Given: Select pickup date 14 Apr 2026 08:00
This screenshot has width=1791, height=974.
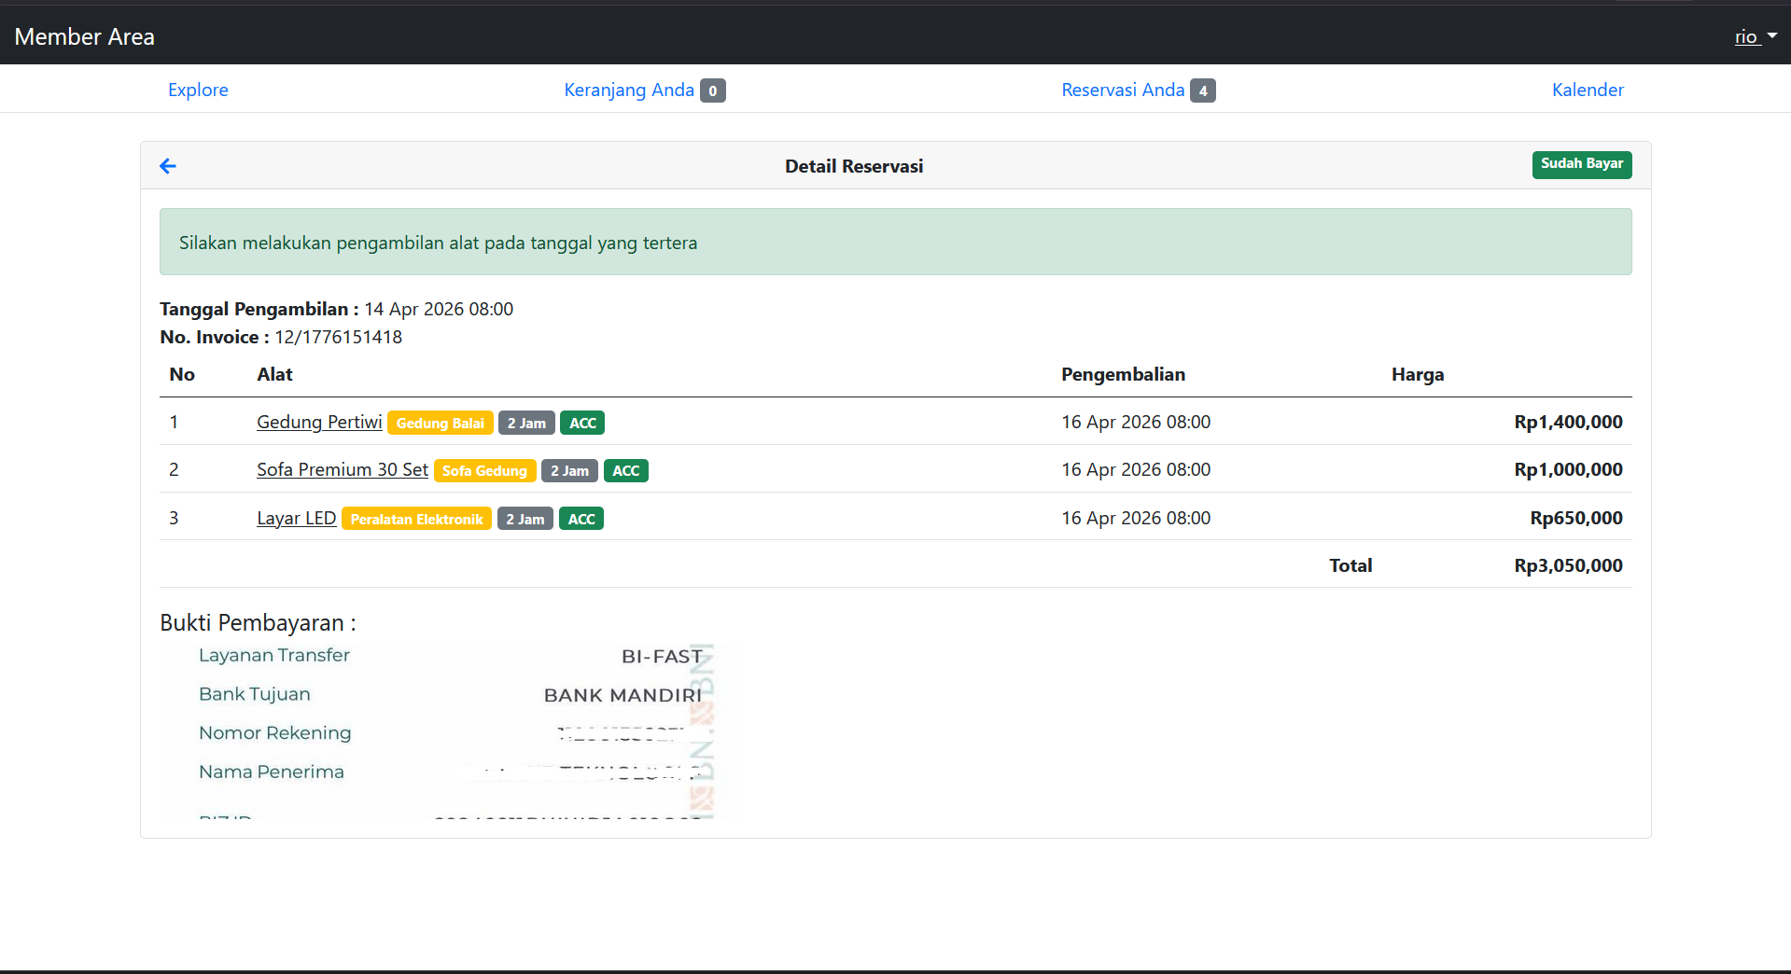Looking at the screenshot, I should (x=439, y=309).
